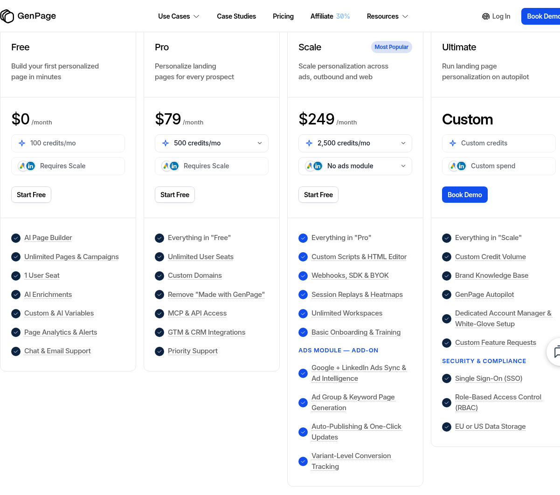Click the GenPage logo icon
Screen dimensions: 560x495
[x=7, y=16]
